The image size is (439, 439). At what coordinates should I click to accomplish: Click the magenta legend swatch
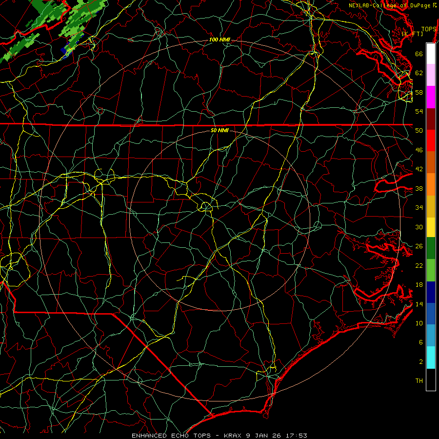coord(431,97)
